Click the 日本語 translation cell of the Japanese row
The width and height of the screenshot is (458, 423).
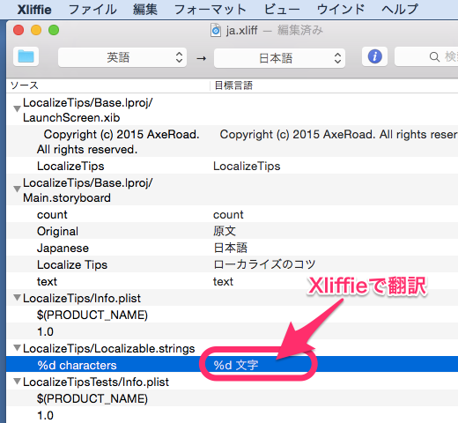tap(231, 248)
